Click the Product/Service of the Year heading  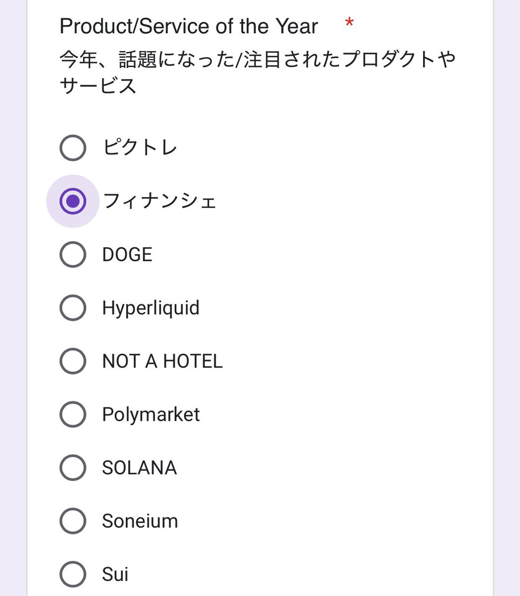[x=189, y=26]
